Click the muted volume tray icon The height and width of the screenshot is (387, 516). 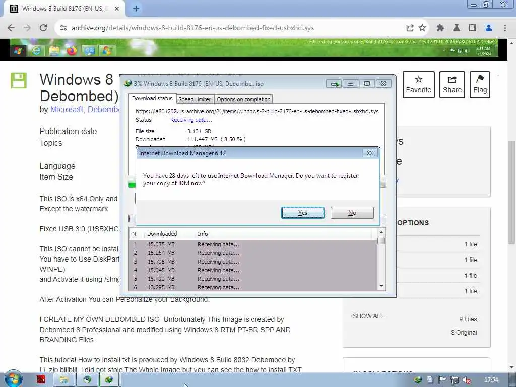coord(466,380)
